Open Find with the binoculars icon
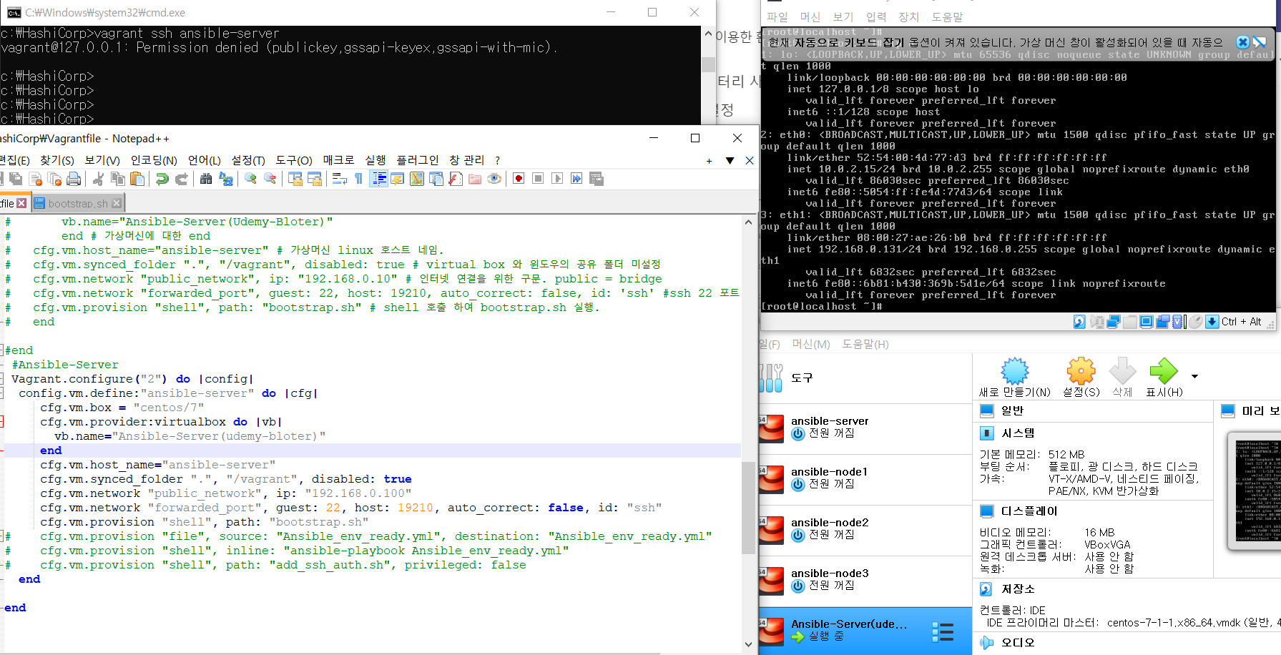This screenshot has height=655, width=1281. [x=206, y=179]
